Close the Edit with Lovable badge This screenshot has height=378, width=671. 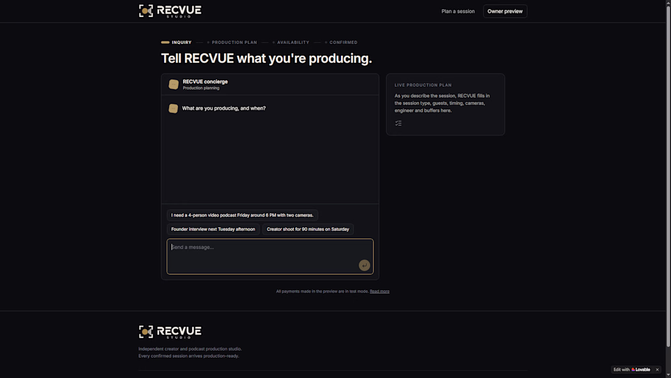658,369
